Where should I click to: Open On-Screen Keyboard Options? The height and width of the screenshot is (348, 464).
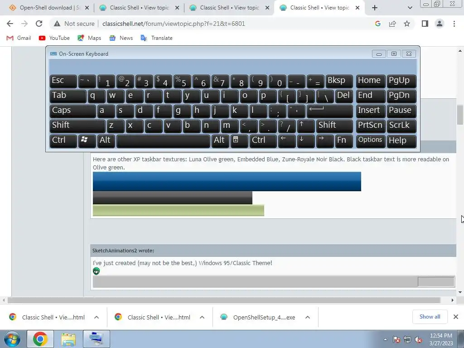[371, 141]
